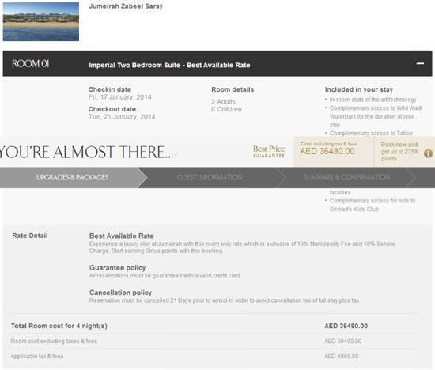Screen dimensions: 435x370
Task: Click AED 36480.00 in the total room cost row
Action: pos(346,326)
